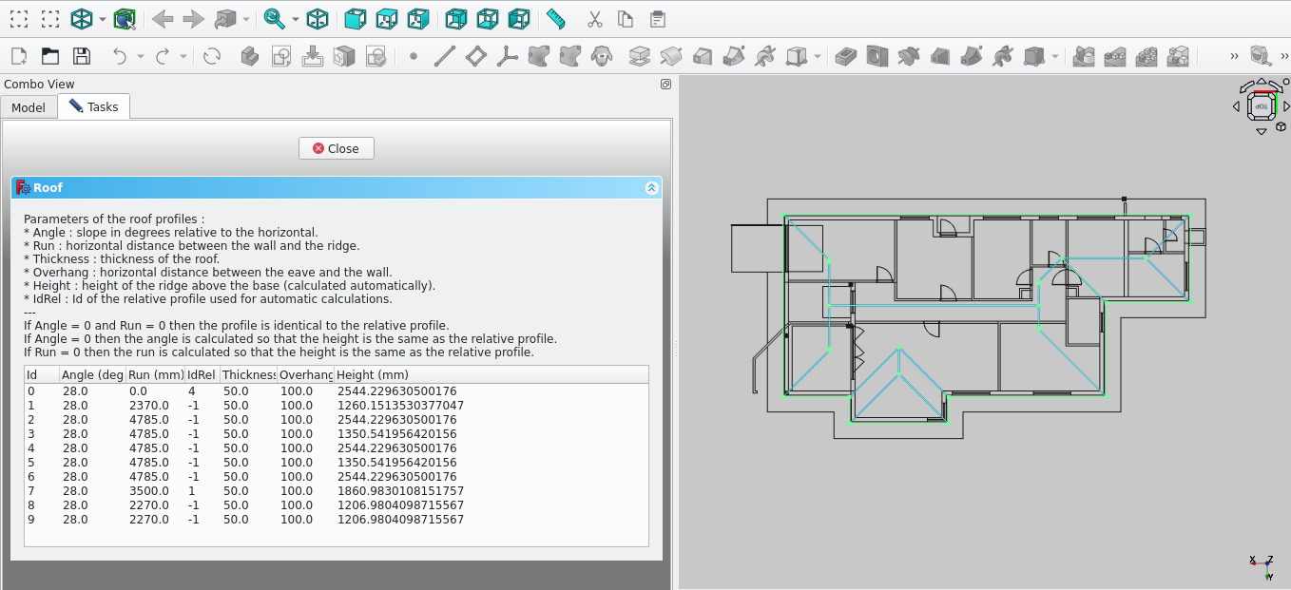Click the Angle column header

coord(92,374)
